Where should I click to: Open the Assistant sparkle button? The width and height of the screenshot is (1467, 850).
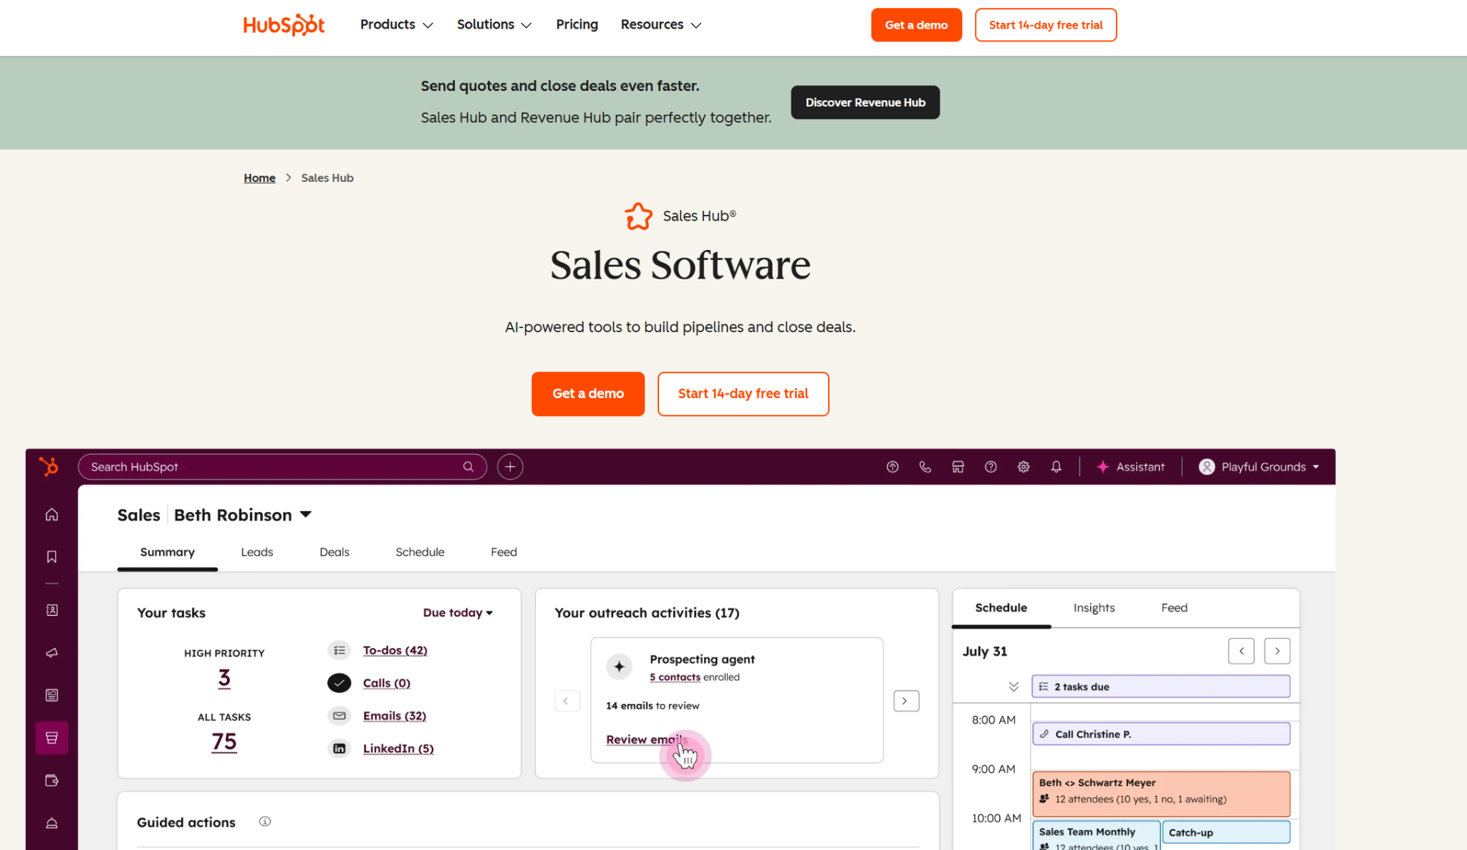pos(1130,467)
